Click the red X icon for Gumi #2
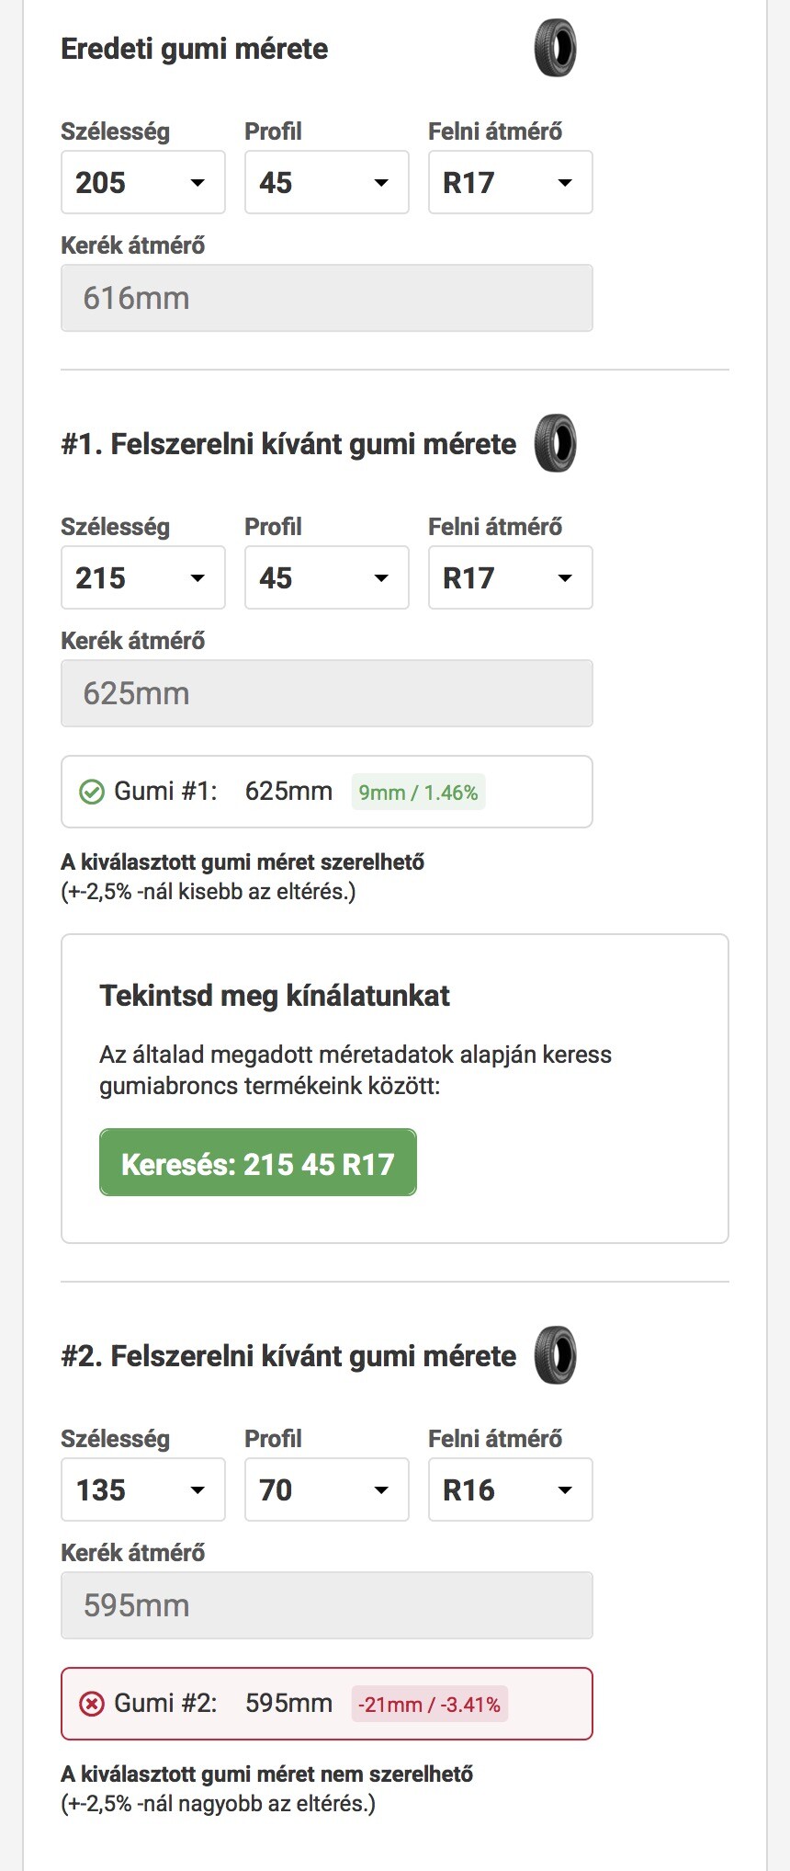The height and width of the screenshot is (1871, 790). coord(92,1704)
